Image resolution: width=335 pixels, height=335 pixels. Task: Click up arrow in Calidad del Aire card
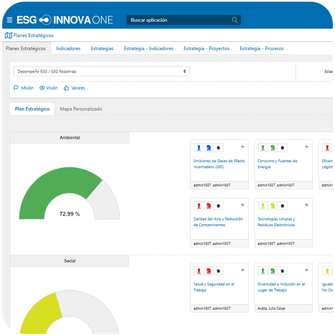242,205
